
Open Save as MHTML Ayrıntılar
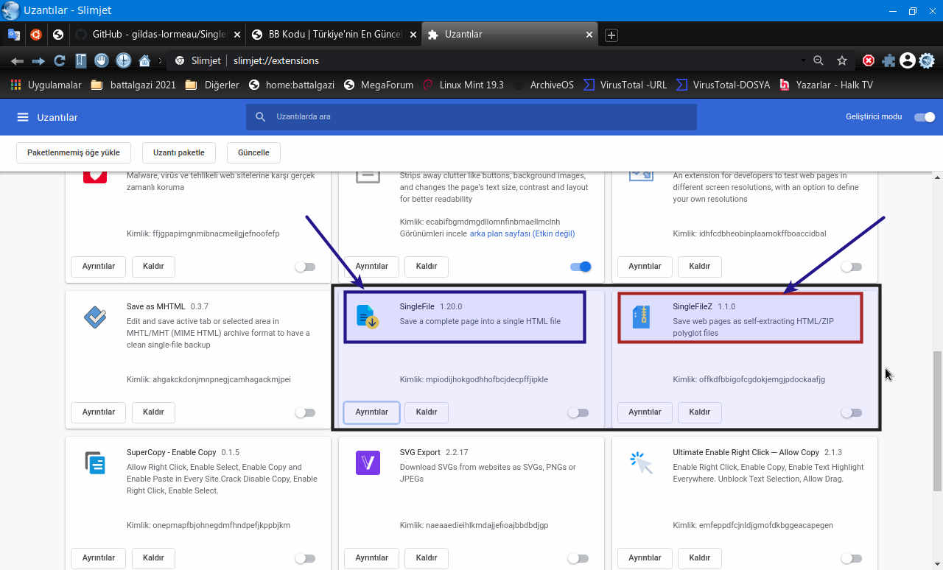(98, 412)
